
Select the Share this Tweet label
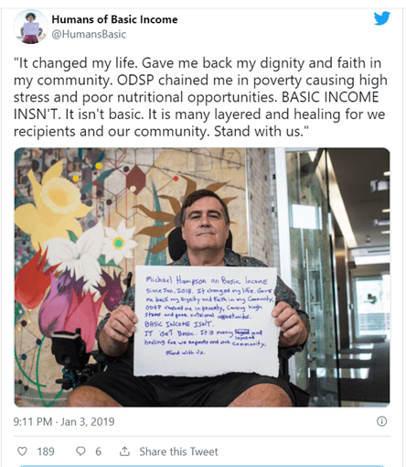pos(178,451)
